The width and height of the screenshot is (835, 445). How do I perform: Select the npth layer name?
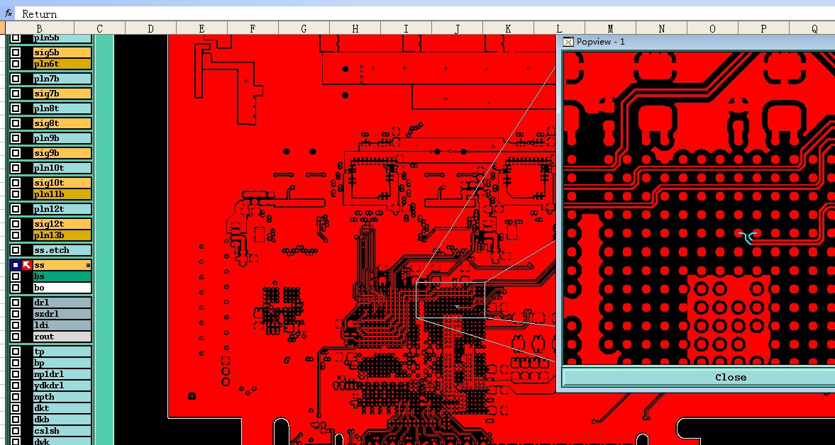[x=62, y=397]
